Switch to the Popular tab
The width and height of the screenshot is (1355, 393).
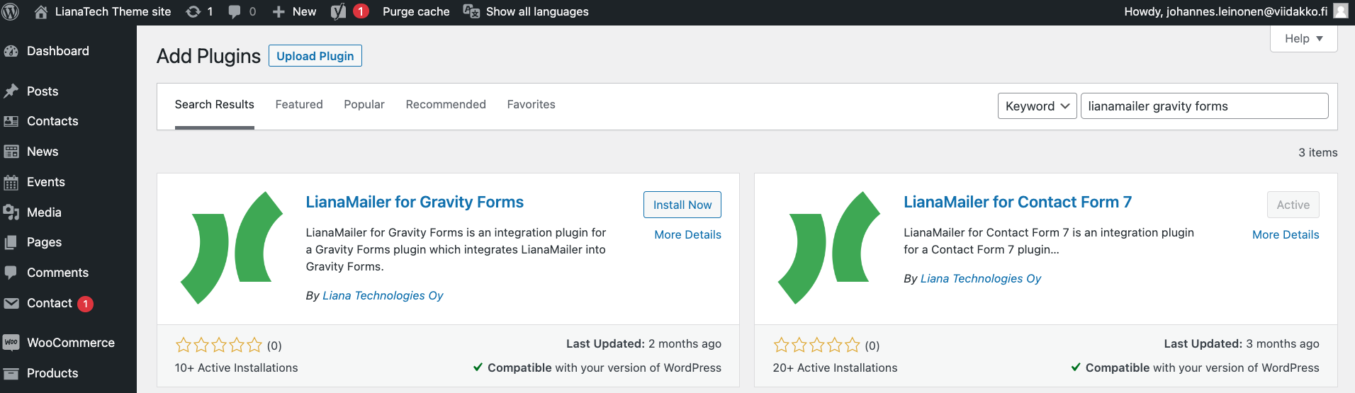(364, 104)
